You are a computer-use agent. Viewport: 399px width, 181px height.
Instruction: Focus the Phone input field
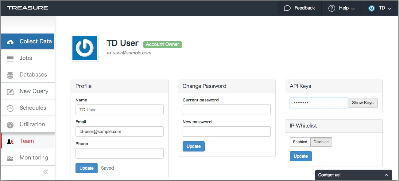coord(119,153)
